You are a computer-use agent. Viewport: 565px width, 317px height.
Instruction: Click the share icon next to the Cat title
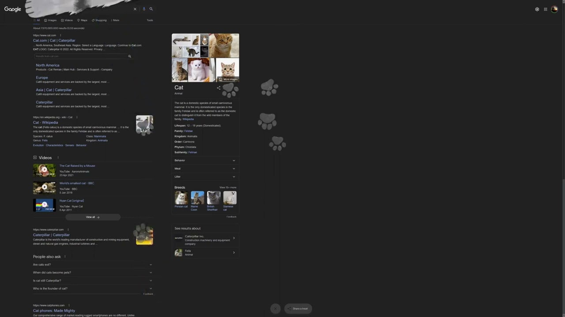pyautogui.click(x=218, y=88)
